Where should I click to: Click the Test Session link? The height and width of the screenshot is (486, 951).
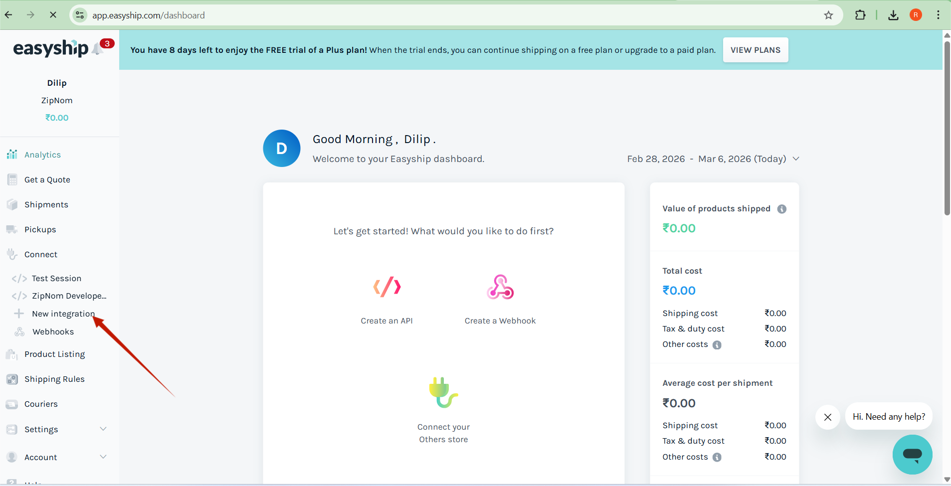[56, 279]
